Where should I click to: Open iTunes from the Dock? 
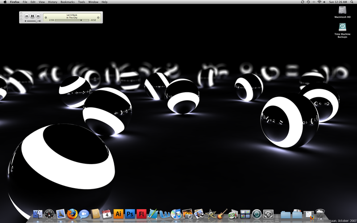click(x=176, y=214)
